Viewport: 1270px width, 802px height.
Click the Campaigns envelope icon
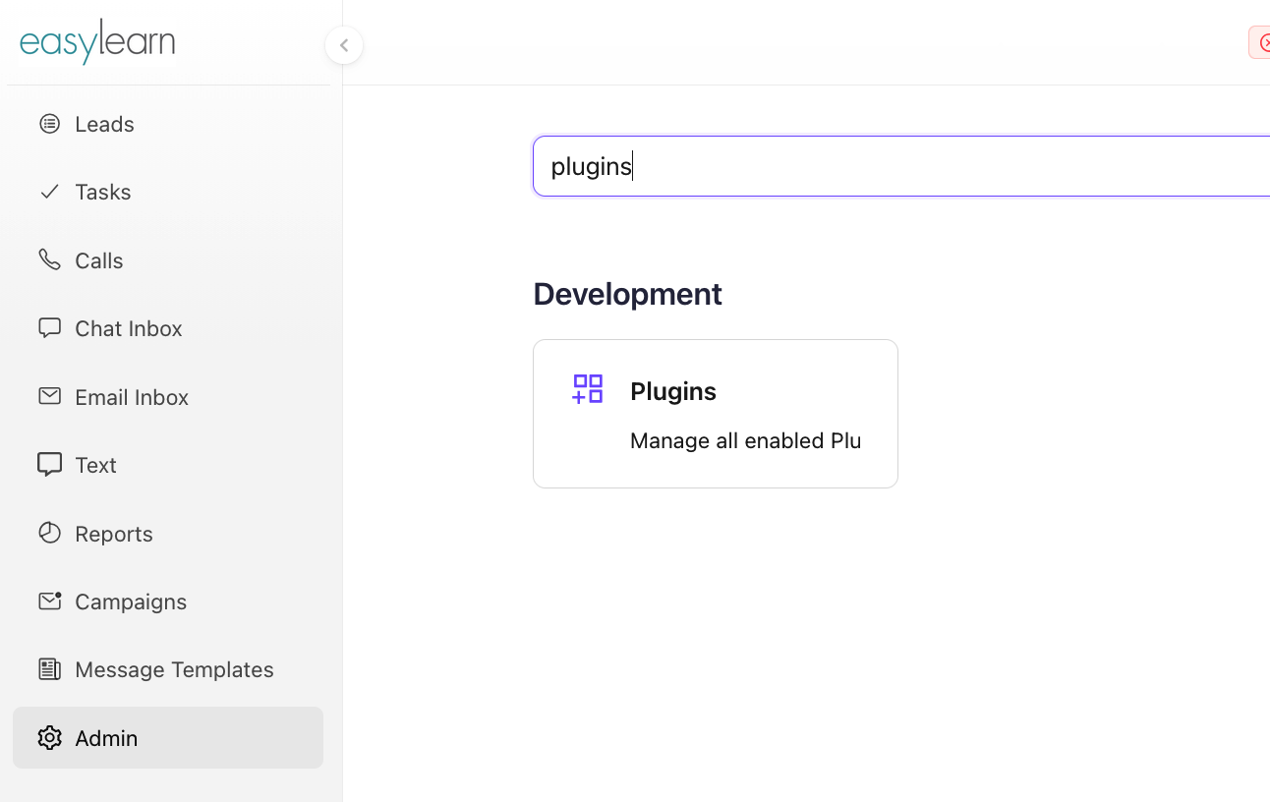(49, 601)
